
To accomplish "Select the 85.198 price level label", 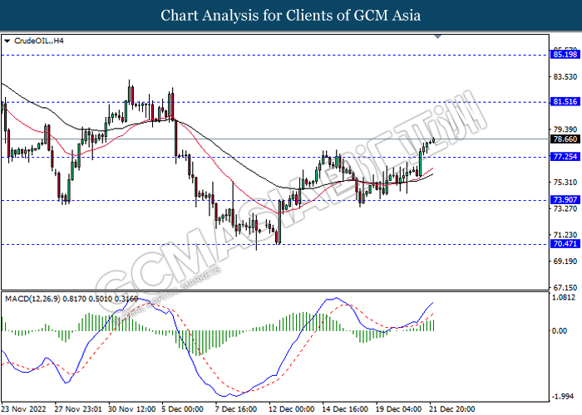I will tap(565, 55).
